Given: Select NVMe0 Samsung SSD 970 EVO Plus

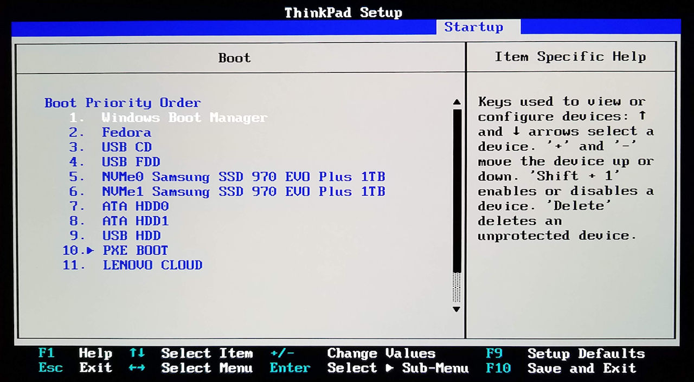Looking at the screenshot, I should coord(243,177).
